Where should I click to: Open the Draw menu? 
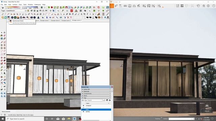click(x=20, y=4)
